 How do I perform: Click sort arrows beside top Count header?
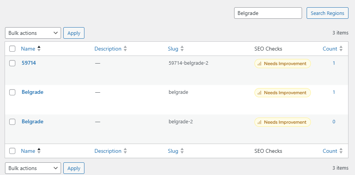[341, 49]
